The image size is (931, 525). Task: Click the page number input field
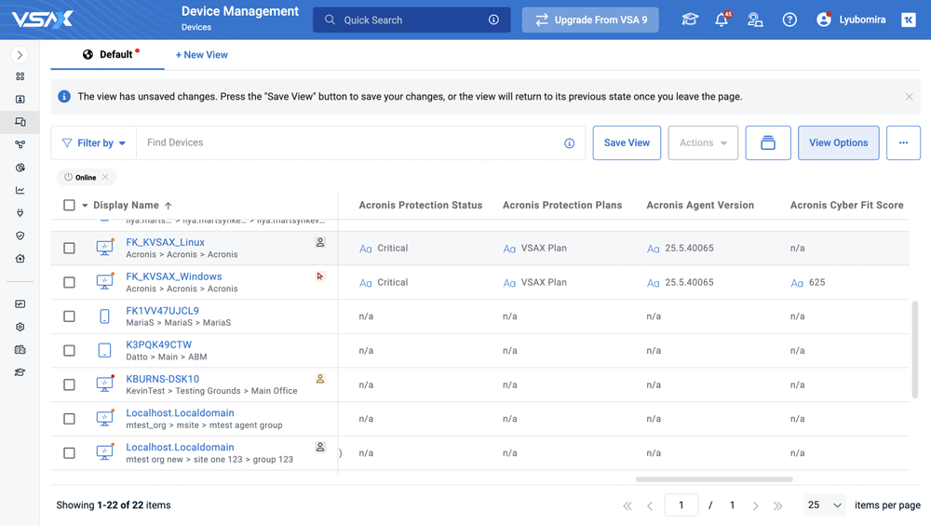(681, 505)
